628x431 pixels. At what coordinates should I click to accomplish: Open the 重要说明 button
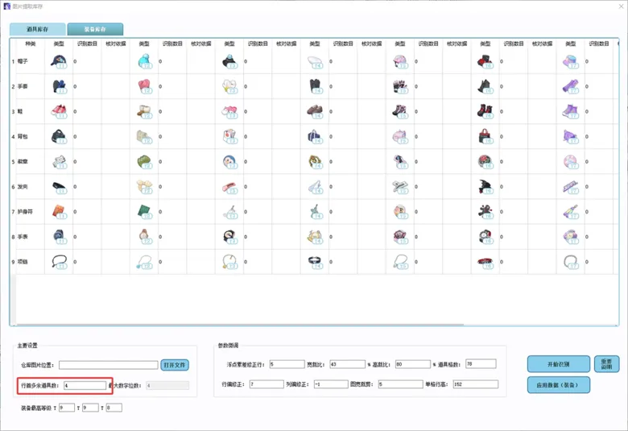(606, 364)
